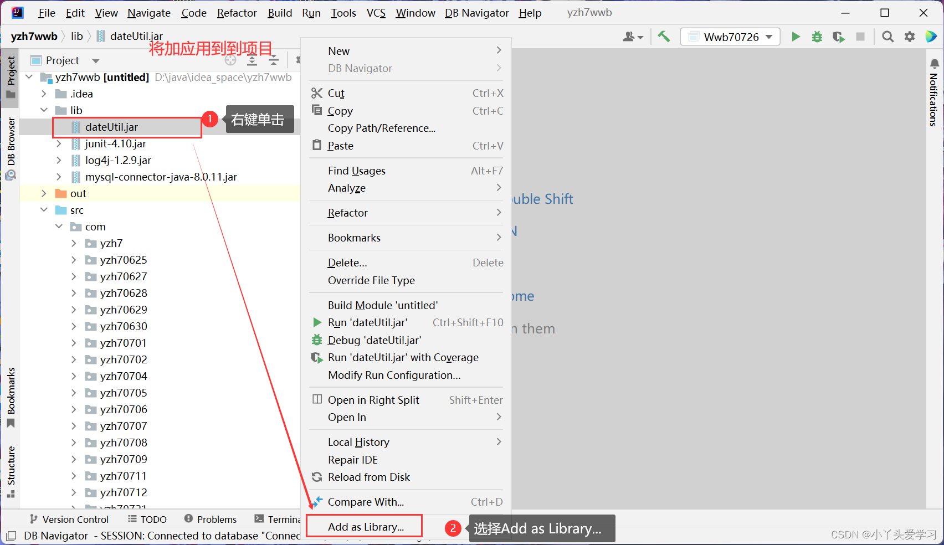
Task: Click the Debug bug icon in toolbar
Action: tap(817, 37)
